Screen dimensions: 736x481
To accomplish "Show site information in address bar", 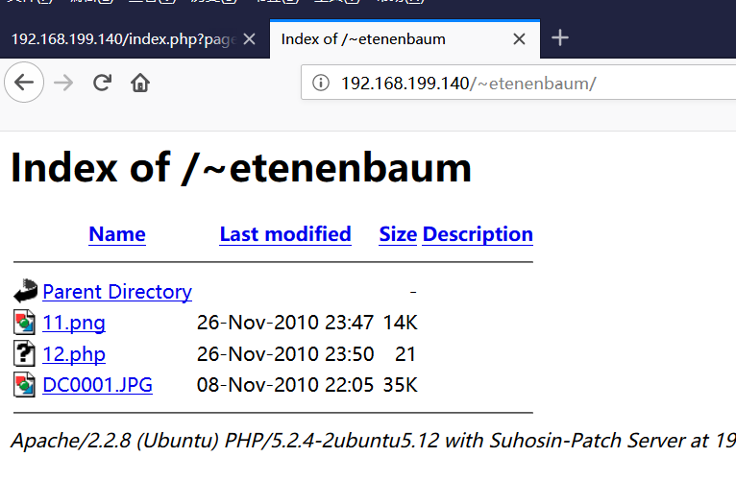I will [321, 83].
